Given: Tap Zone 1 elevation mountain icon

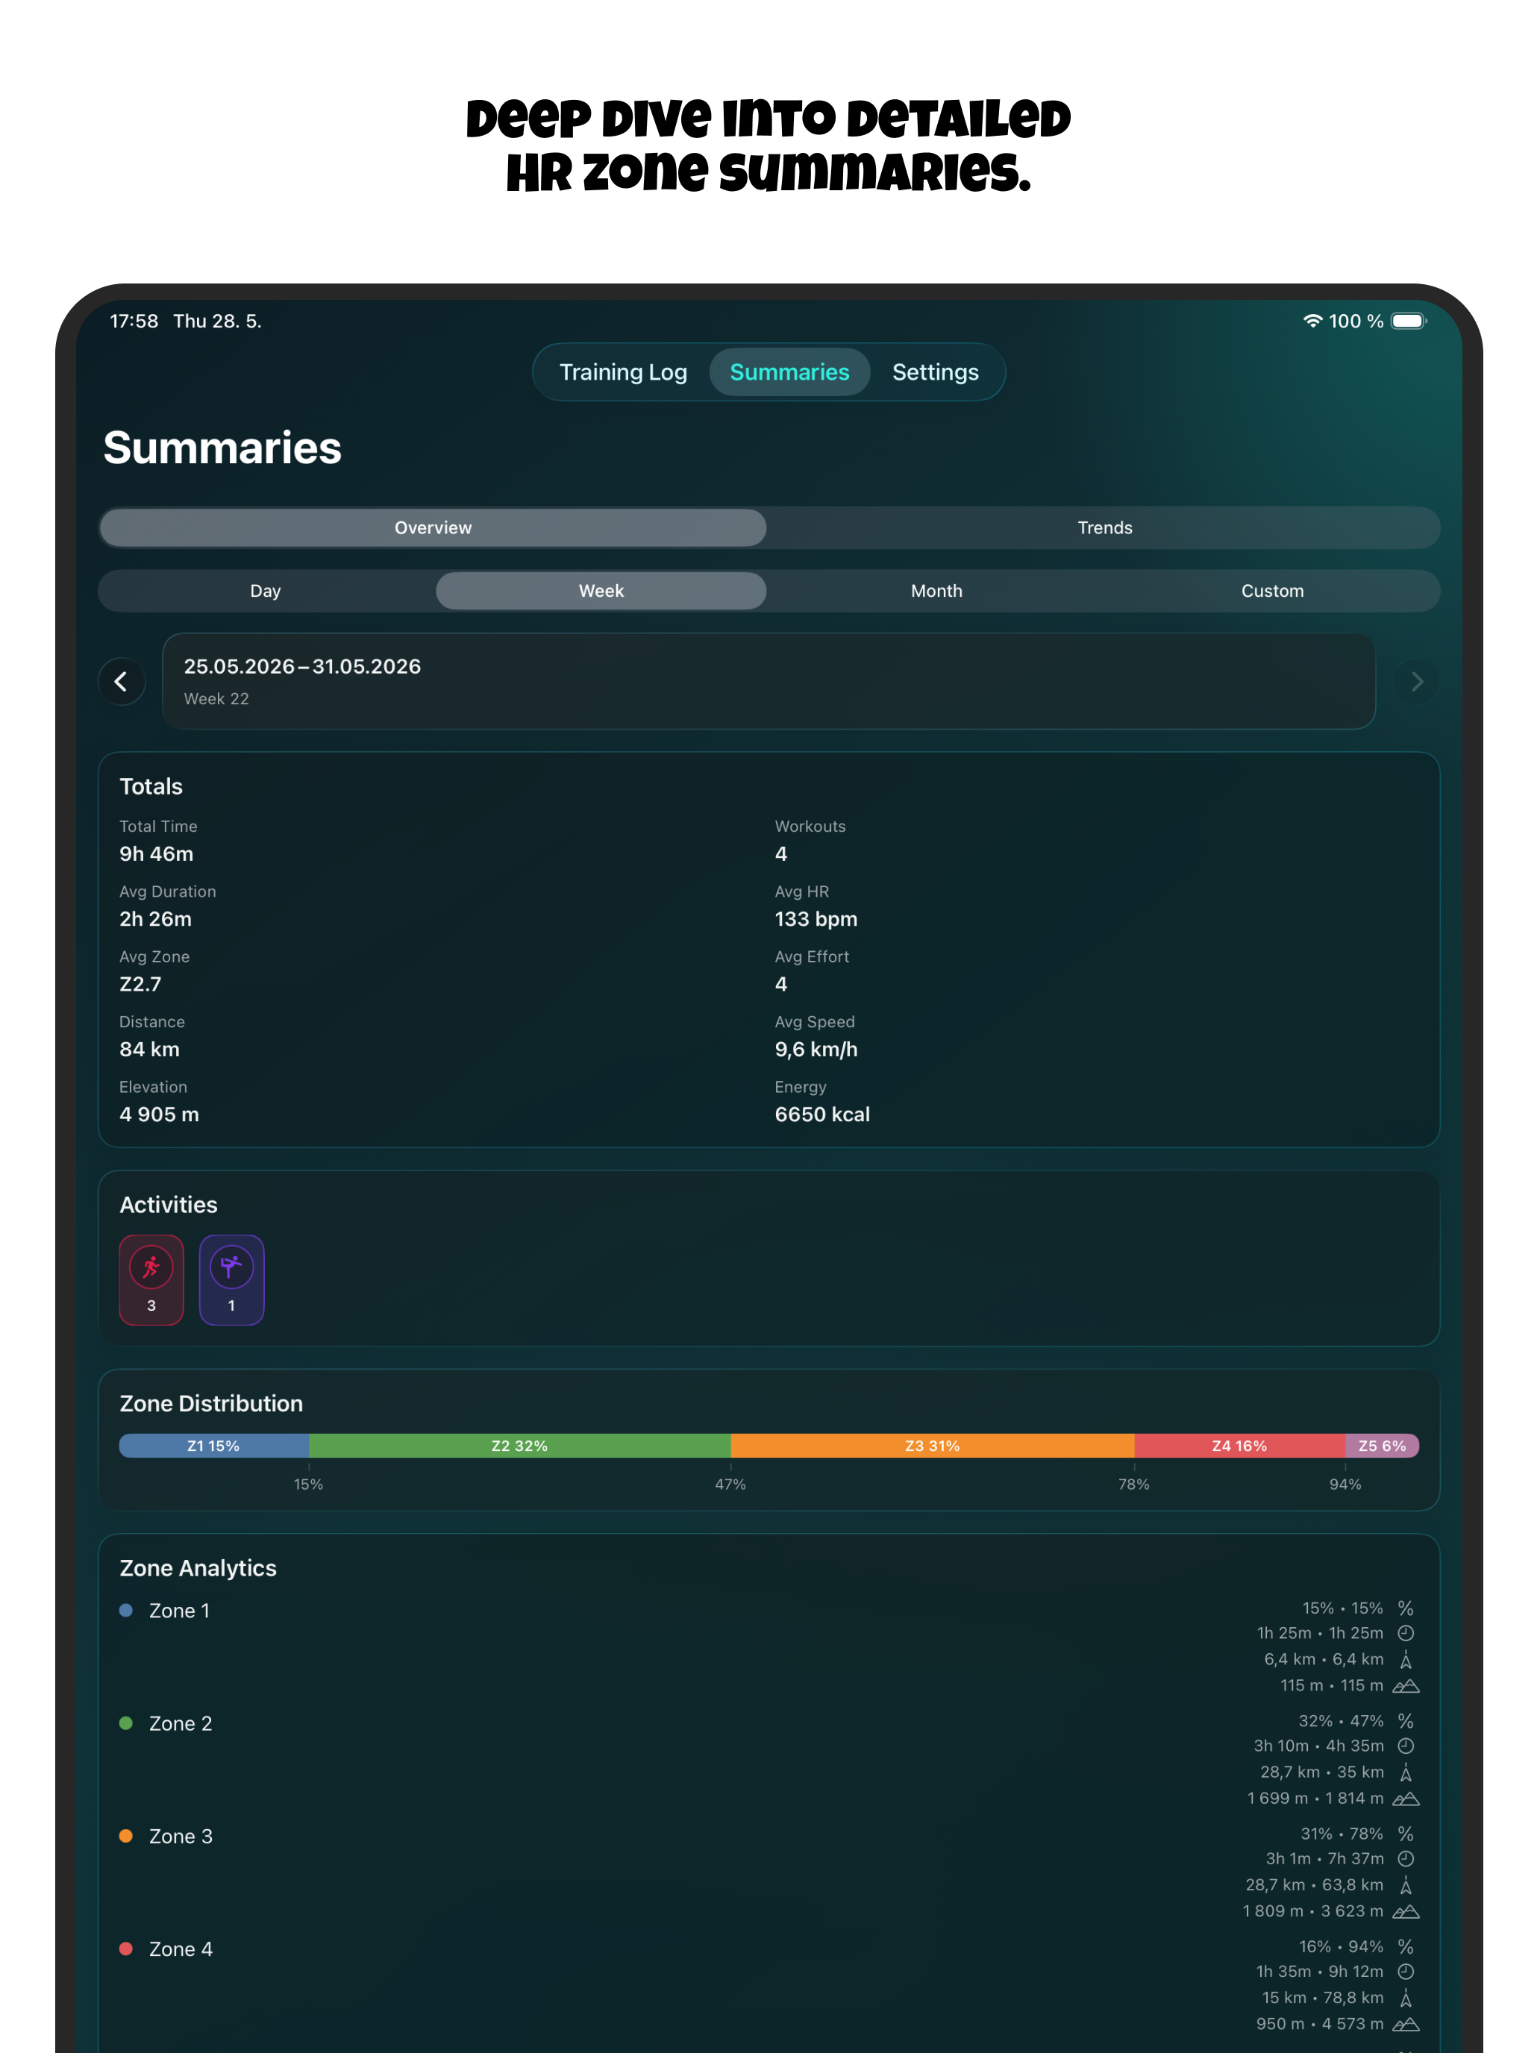Looking at the screenshot, I should (x=1406, y=1685).
